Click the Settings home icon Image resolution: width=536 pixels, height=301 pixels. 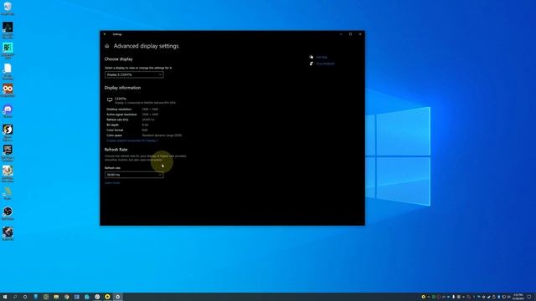pyautogui.click(x=107, y=46)
